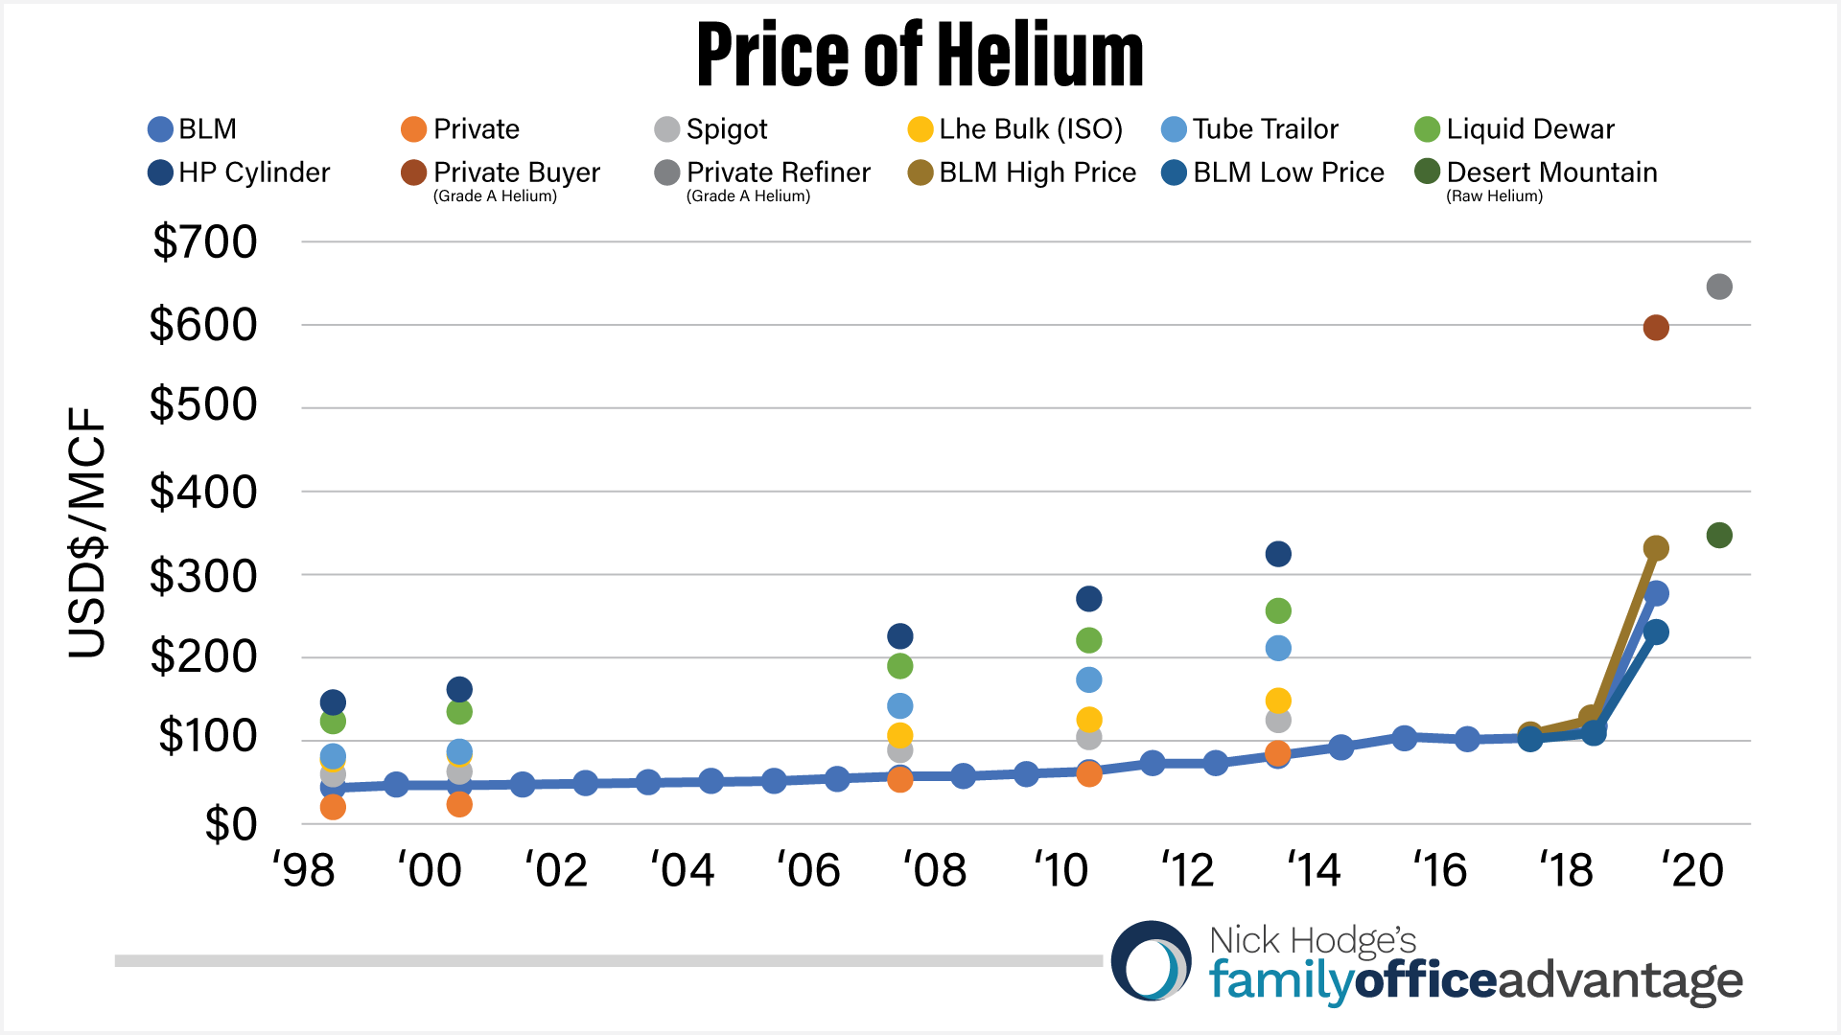Click the orange Private legend dot
The image size is (1841, 1035).
(x=413, y=129)
